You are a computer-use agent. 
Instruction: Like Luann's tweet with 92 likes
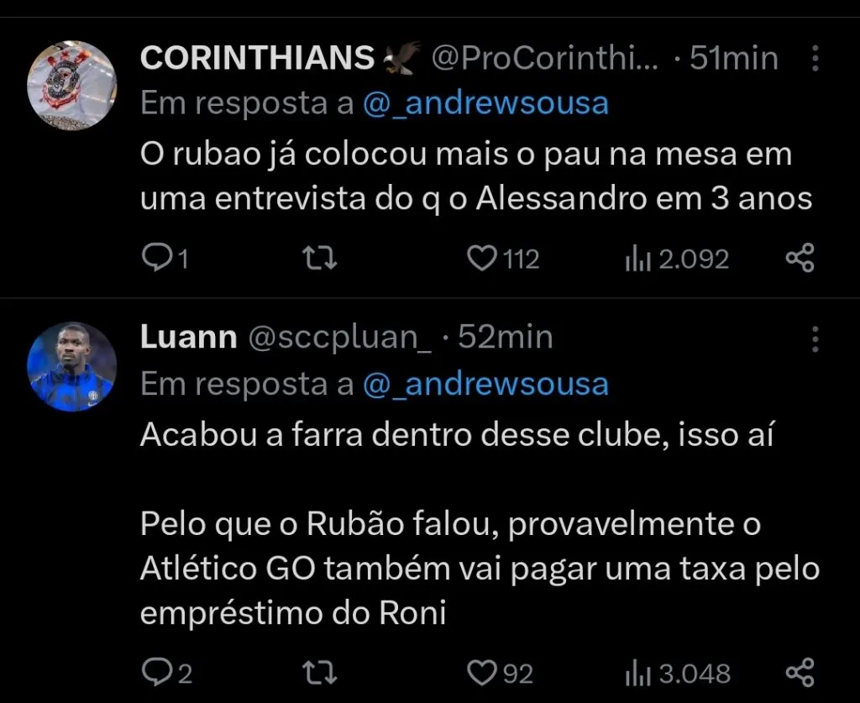pos(481,672)
